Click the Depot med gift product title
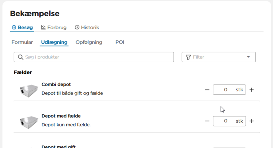The height and width of the screenshot is (148, 273). pos(58,147)
